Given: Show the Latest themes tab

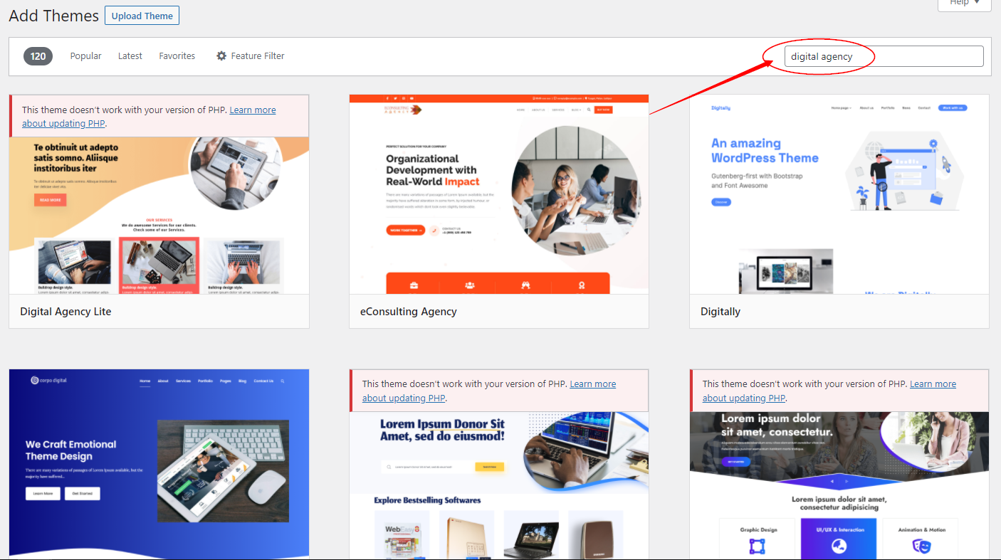Looking at the screenshot, I should 130,56.
